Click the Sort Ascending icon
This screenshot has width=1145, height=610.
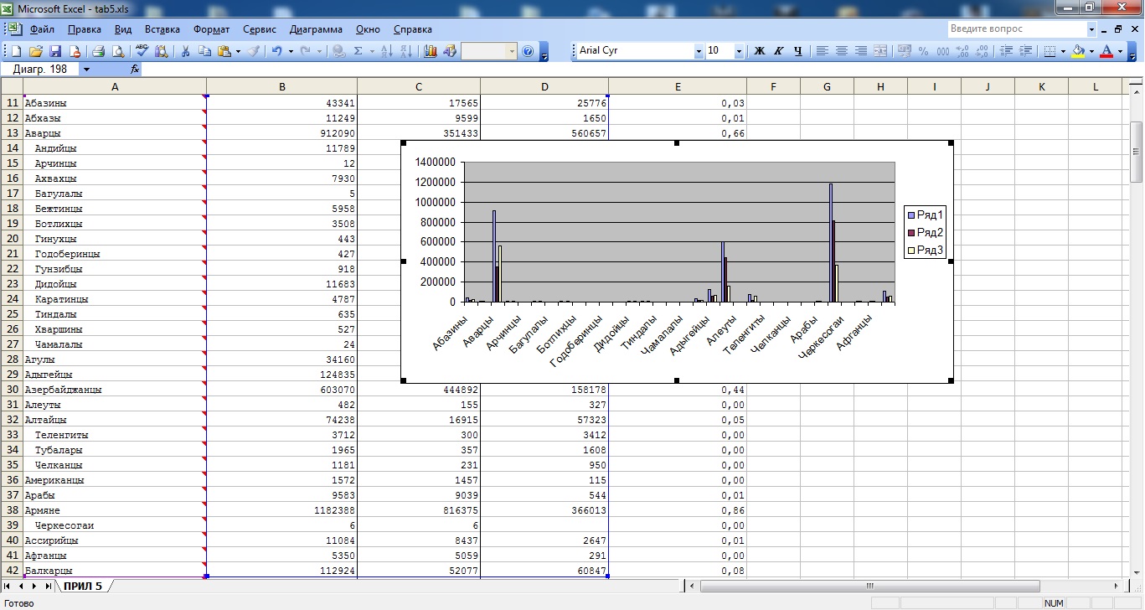point(386,51)
